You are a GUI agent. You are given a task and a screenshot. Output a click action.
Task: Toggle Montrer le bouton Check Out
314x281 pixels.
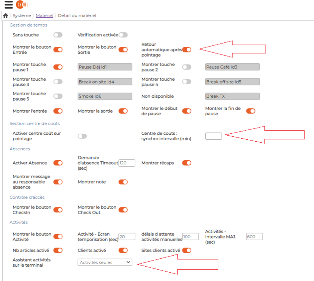click(x=123, y=210)
